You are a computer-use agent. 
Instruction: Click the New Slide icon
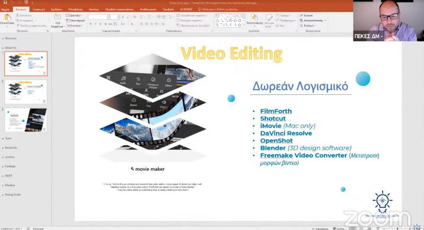click(57, 20)
